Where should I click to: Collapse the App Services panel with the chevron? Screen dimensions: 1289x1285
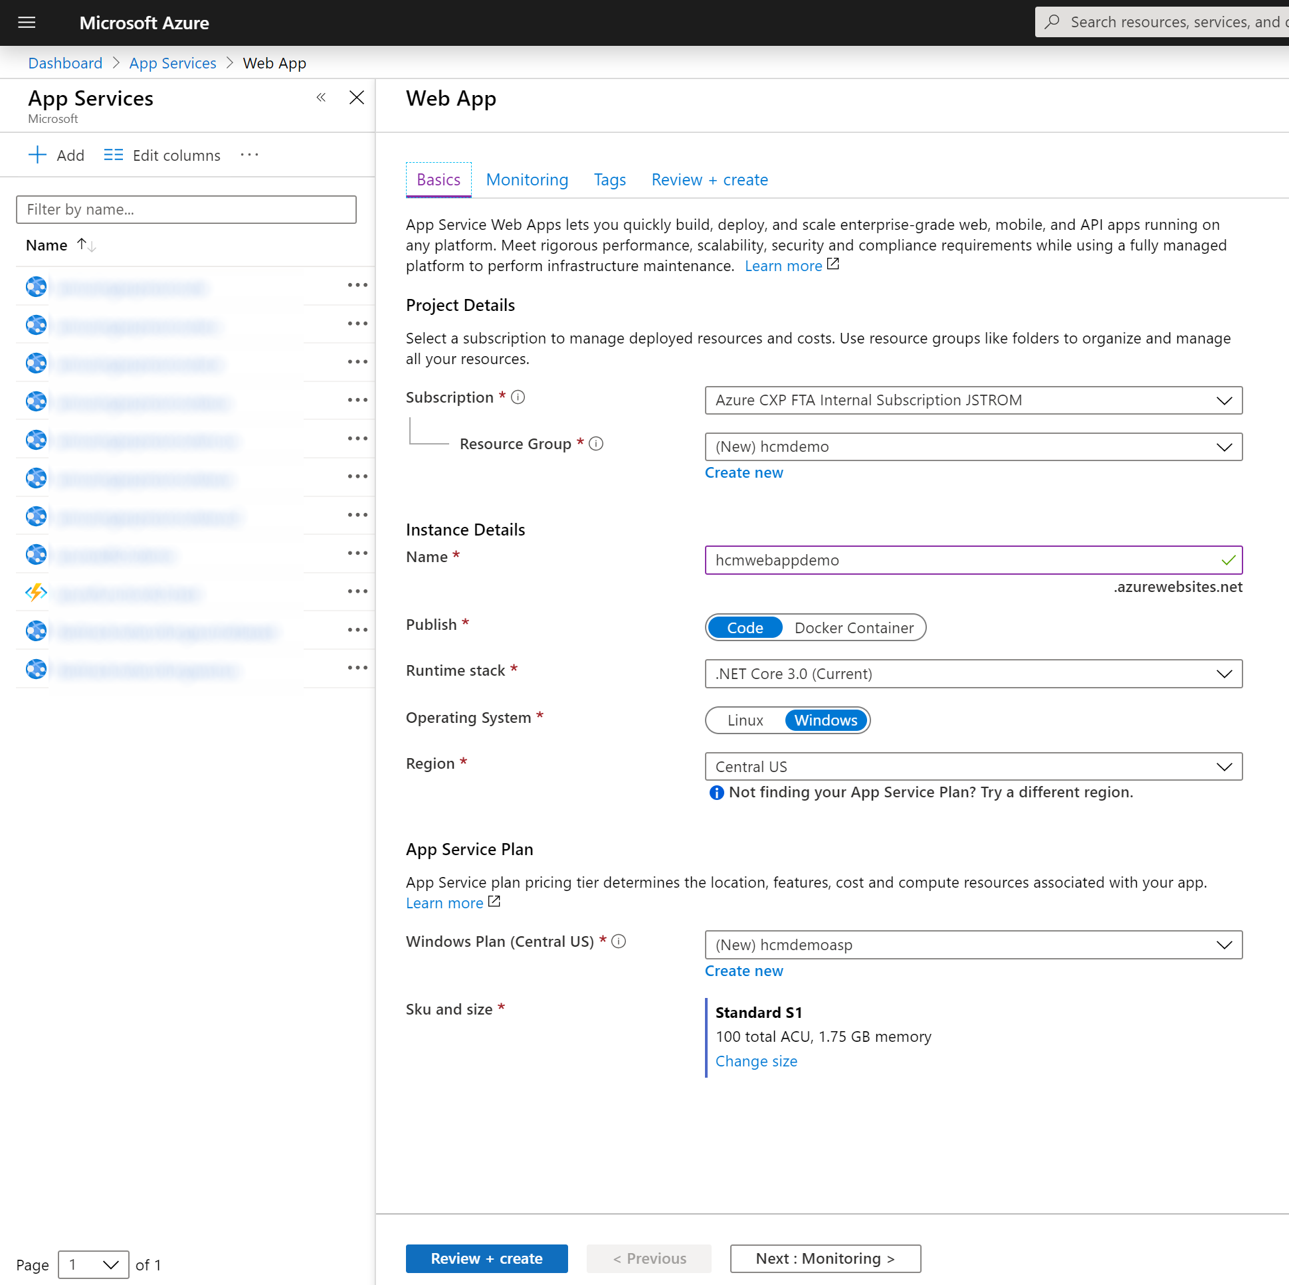[321, 97]
